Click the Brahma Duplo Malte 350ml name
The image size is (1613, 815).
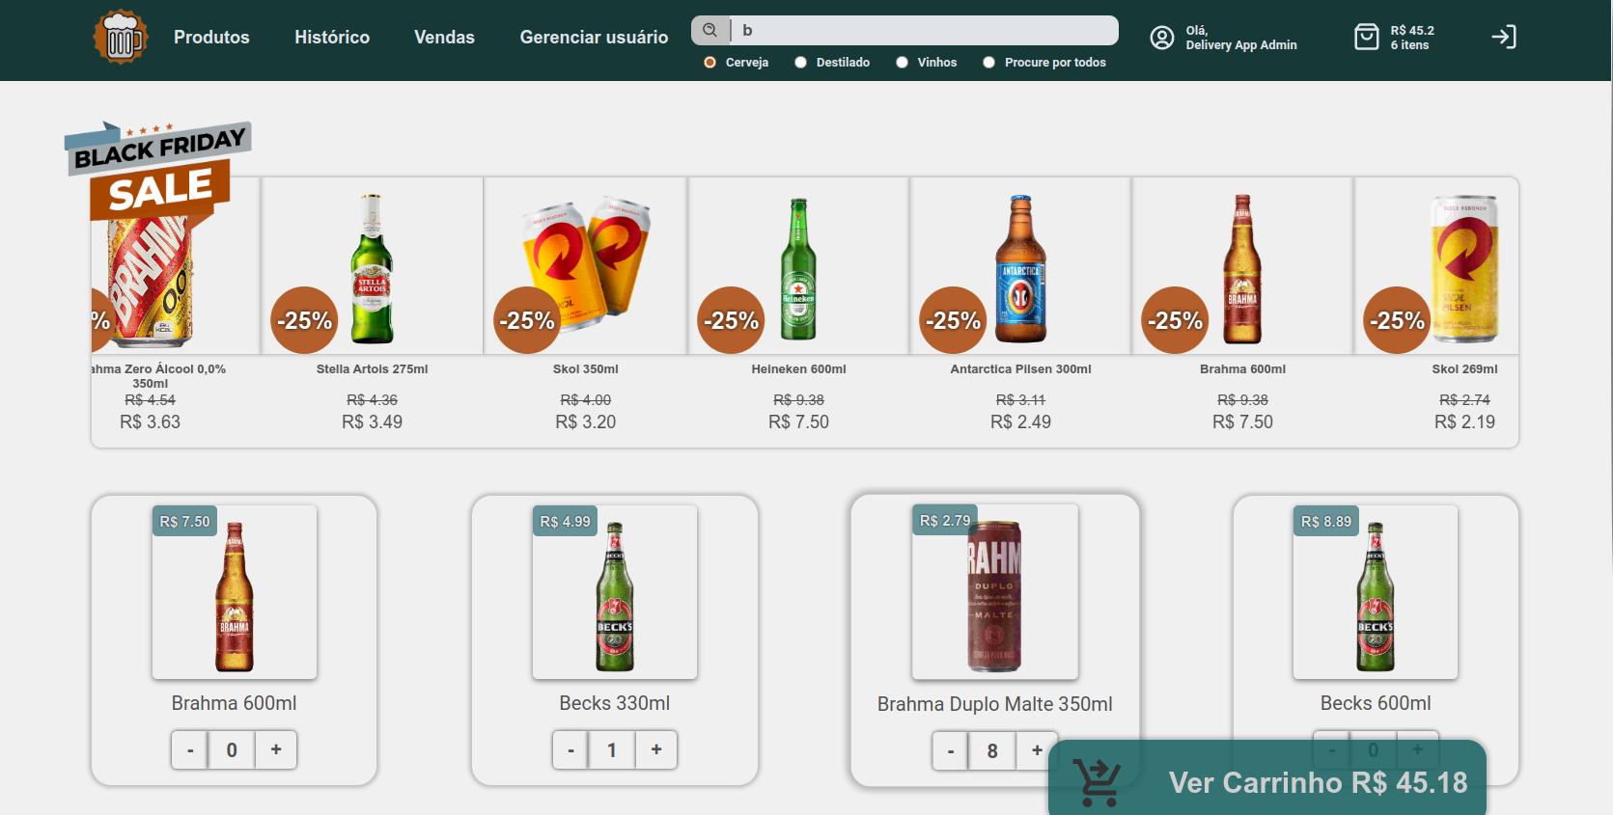(x=995, y=704)
